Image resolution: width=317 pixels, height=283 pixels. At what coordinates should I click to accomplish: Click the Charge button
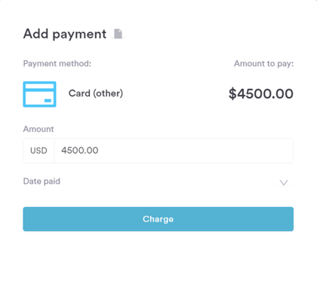158,219
